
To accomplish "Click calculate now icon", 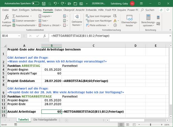I will (x=158, y=17).
